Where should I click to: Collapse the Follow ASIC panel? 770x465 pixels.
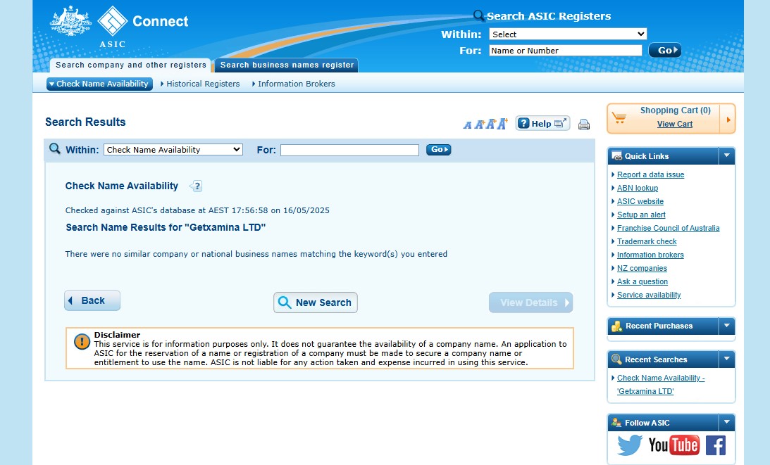click(727, 422)
